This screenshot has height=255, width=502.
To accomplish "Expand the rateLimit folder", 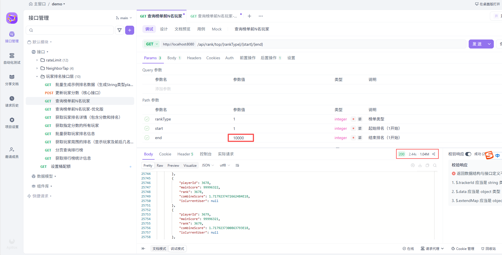I will (x=37, y=60).
